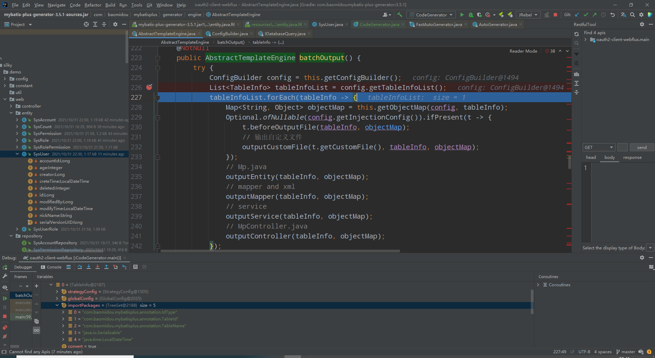This screenshot has width=655, height=358.
Task: Open the CodeGenerator run configuration dropdown
Action: [431, 15]
